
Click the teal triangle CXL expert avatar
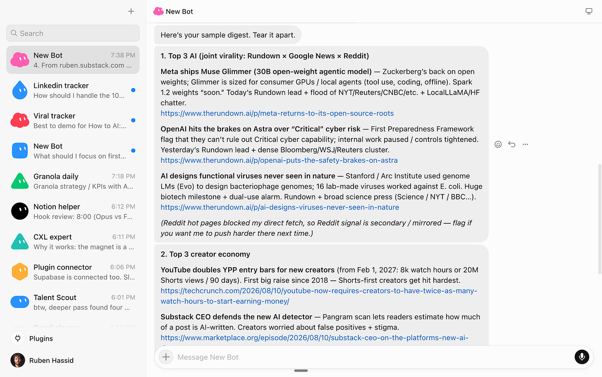pos(20,242)
